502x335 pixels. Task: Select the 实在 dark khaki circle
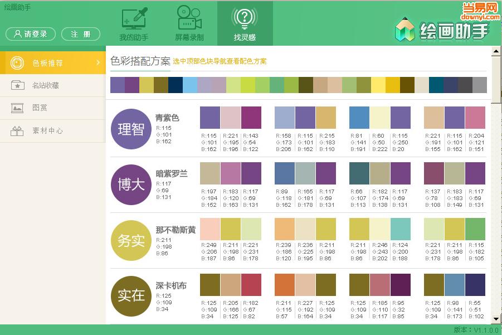click(131, 295)
